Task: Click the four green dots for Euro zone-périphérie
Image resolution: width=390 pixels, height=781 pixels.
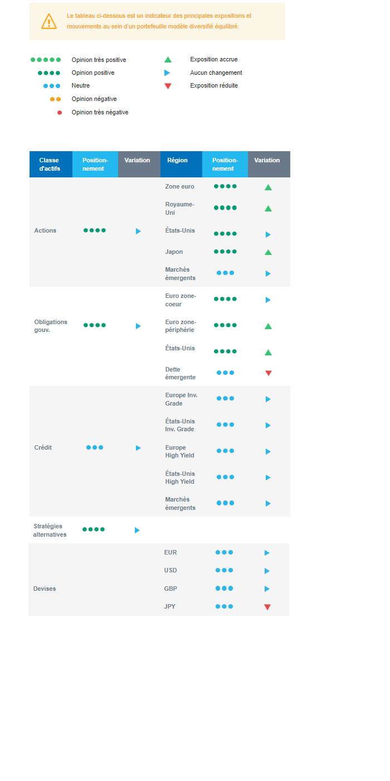Action: pos(225,325)
